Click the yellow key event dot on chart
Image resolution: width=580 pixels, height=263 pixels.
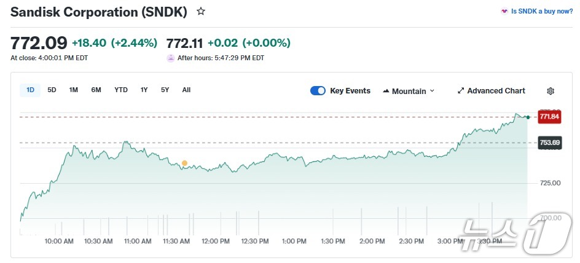point(184,163)
